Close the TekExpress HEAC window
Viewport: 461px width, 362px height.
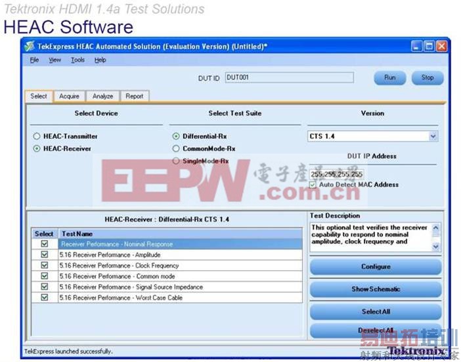point(441,47)
